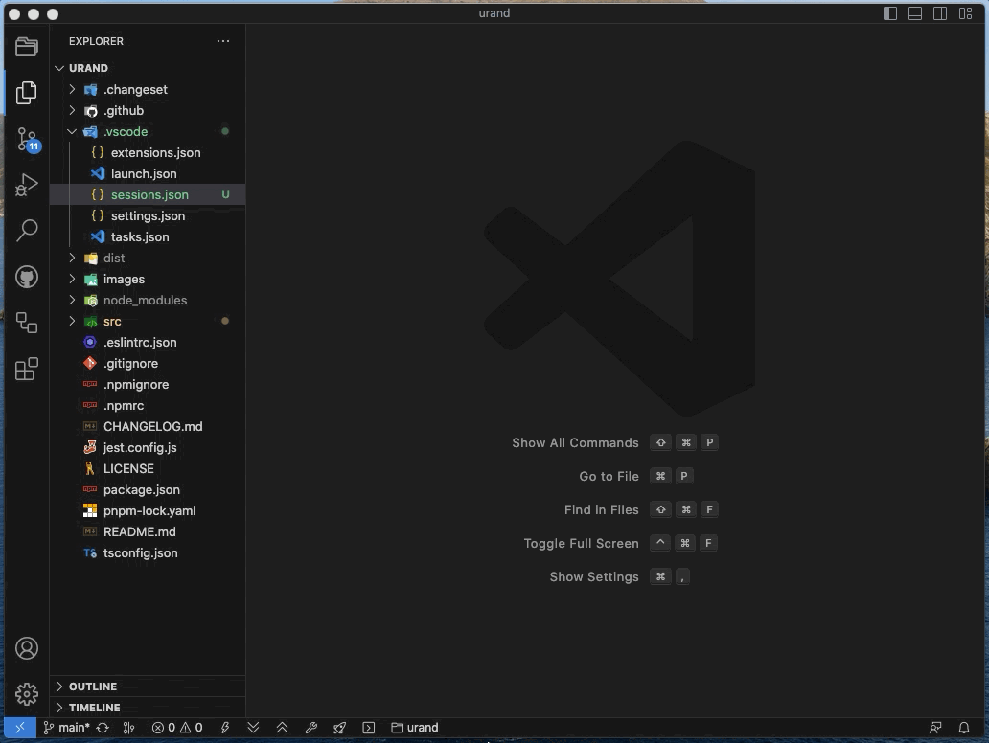Open the Extensions view

(27, 369)
